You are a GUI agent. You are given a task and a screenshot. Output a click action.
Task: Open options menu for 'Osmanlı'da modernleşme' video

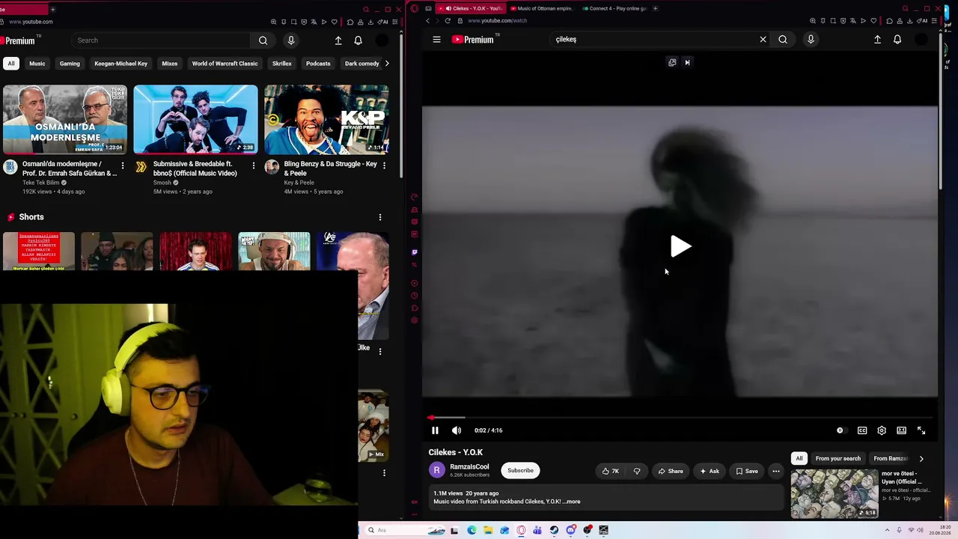pyautogui.click(x=123, y=165)
